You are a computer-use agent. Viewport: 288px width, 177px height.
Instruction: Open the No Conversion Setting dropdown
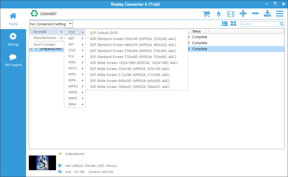51,24
